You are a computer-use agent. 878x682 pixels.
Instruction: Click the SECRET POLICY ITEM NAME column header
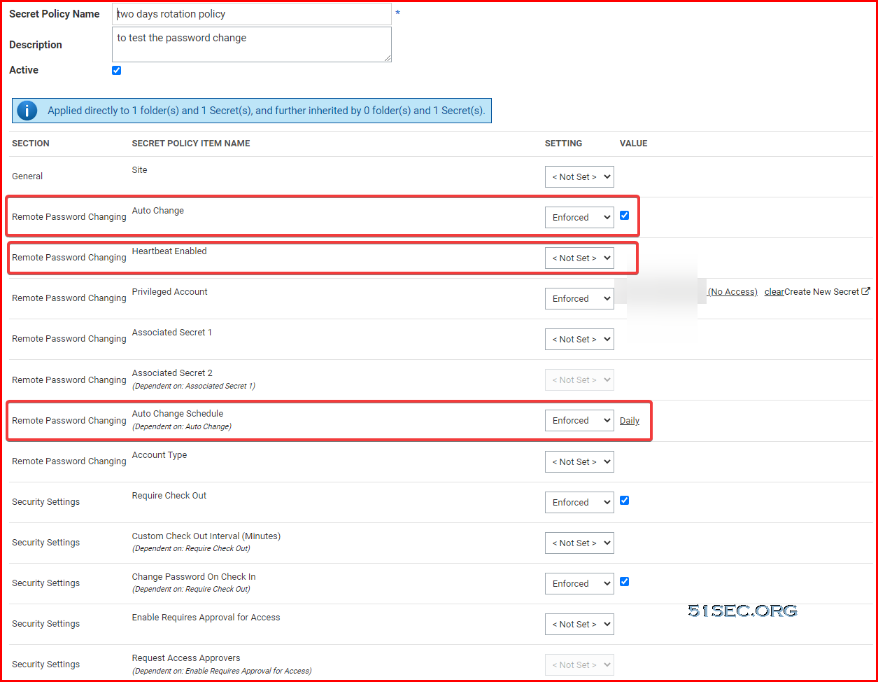[x=191, y=144]
